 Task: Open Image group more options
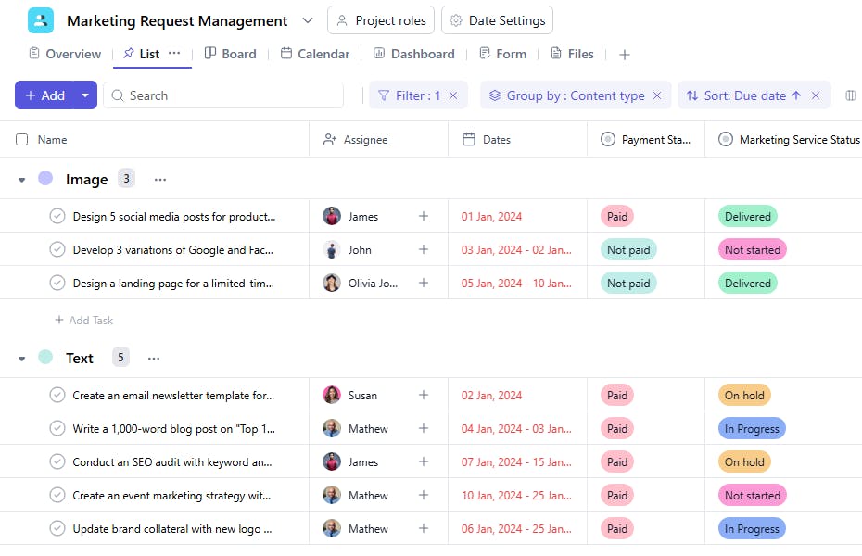(160, 179)
